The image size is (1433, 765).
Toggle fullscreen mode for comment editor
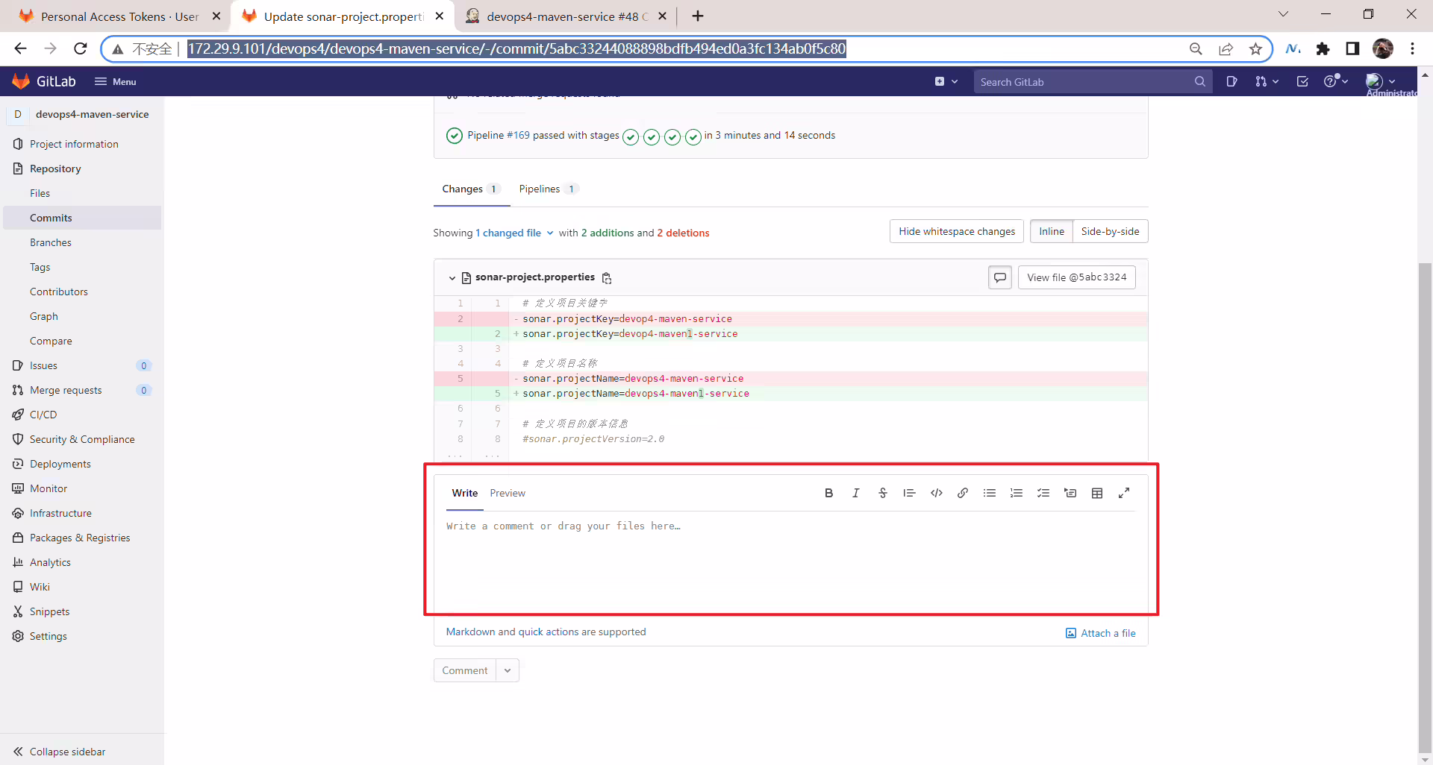click(x=1124, y=493)
